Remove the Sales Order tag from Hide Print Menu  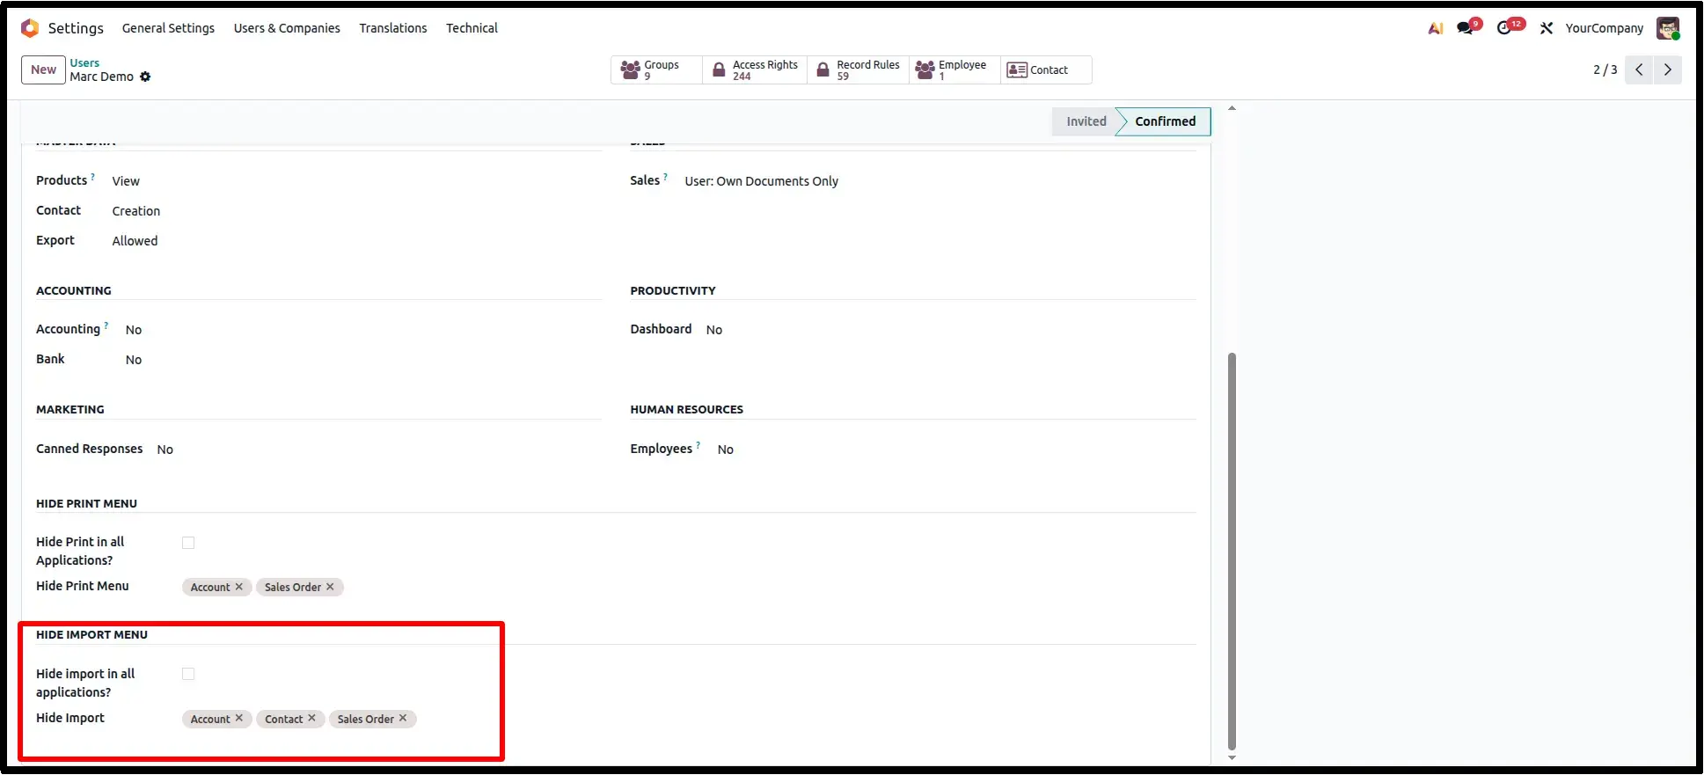(x=330, y=587)
